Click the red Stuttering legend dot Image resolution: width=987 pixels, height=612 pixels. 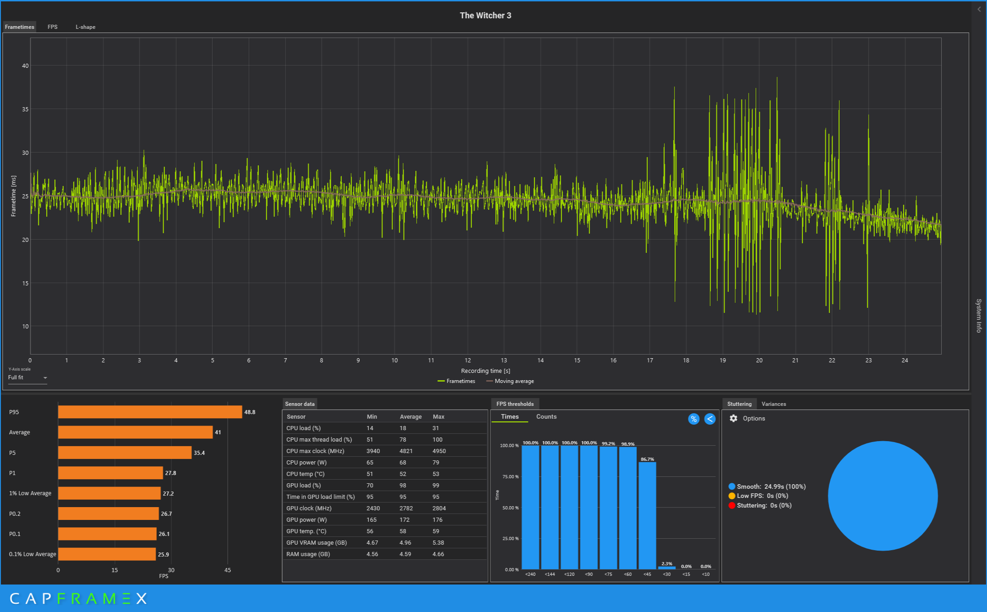[731, 505]
